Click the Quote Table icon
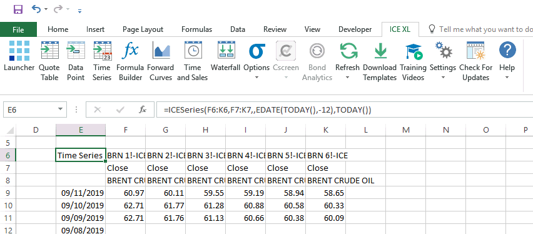 pyautogui.click(x=49, y=61)
